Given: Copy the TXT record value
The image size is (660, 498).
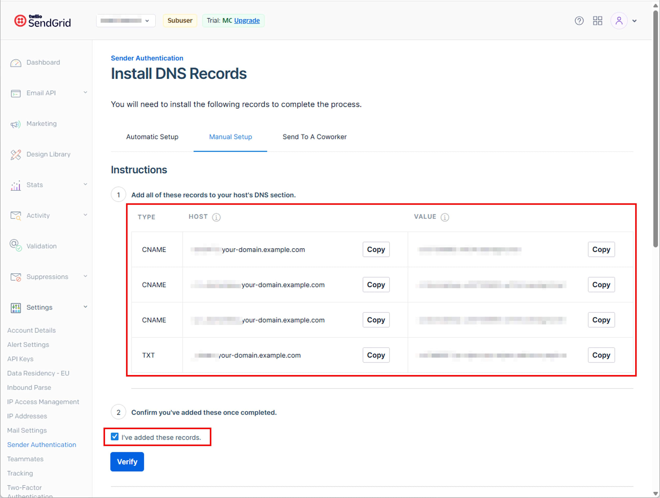Looking at the screenshot, I should coord(601,355).
